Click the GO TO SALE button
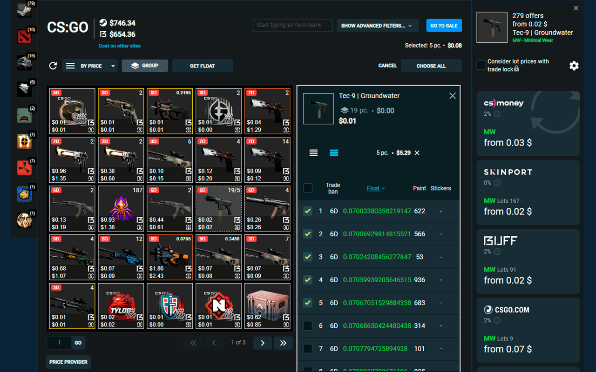 (x=444, y=26)
